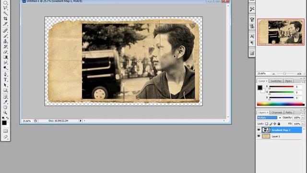Select the Path Selection tool

[x=5, y=85]
